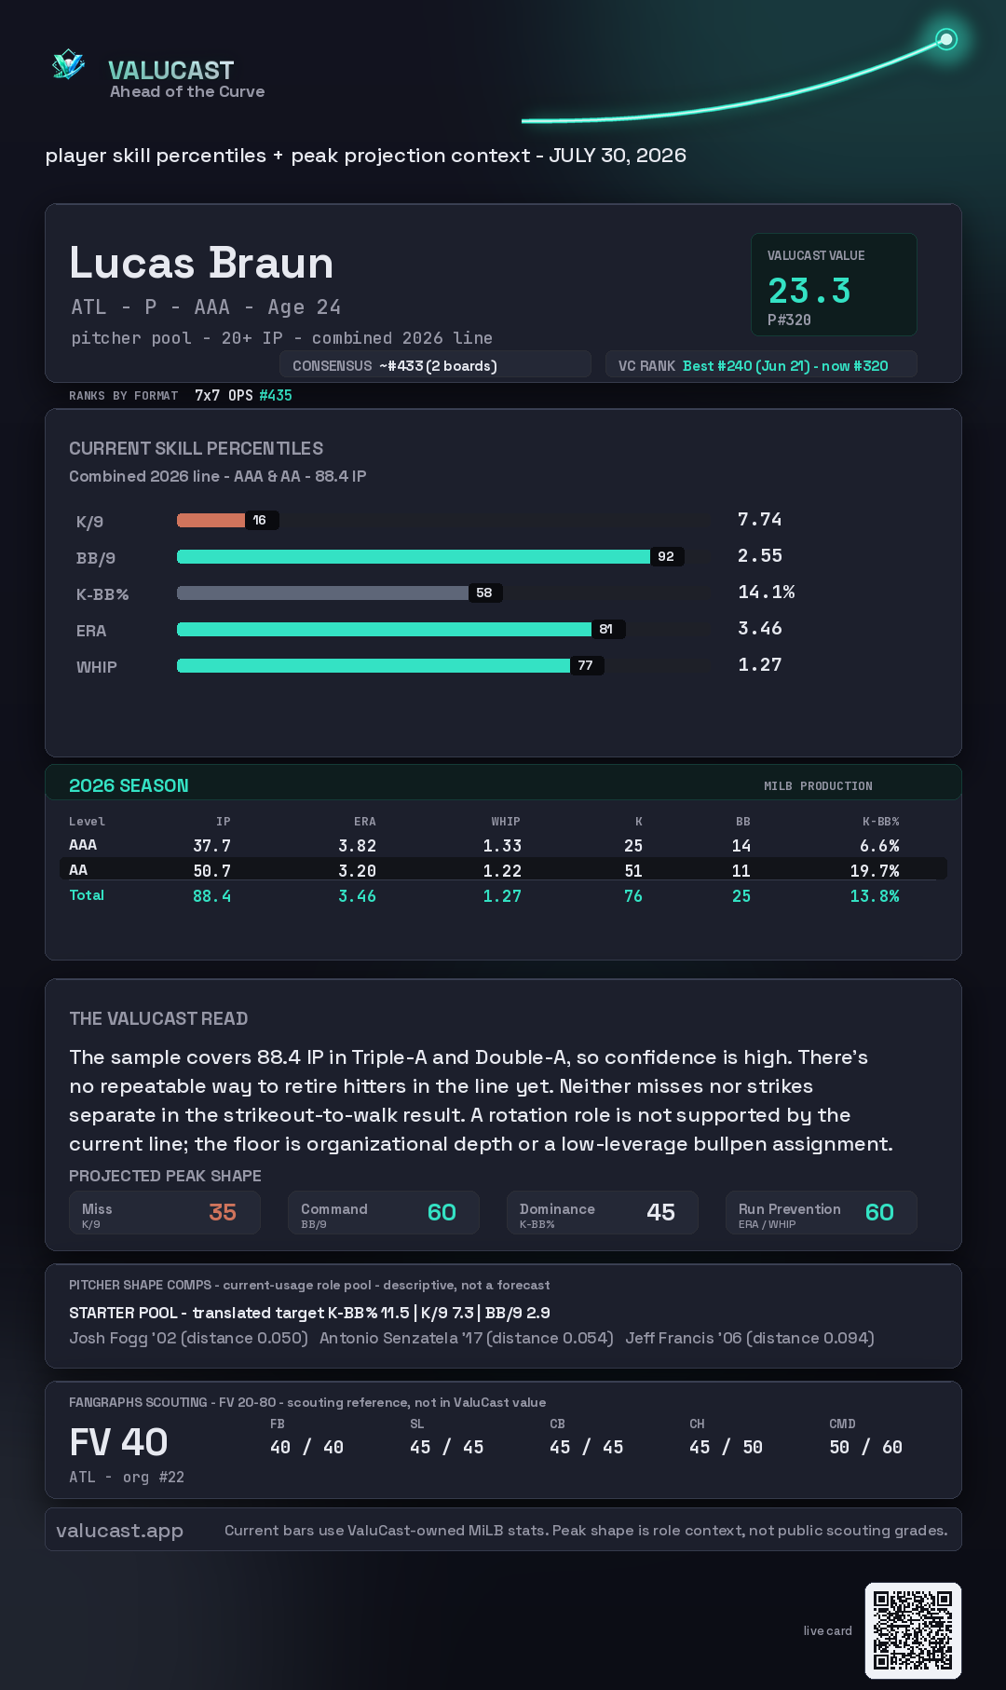Click the Josh Fogg '02 comp
This screenshot has width=1006, height=1690.
[x=188, y=1338]
